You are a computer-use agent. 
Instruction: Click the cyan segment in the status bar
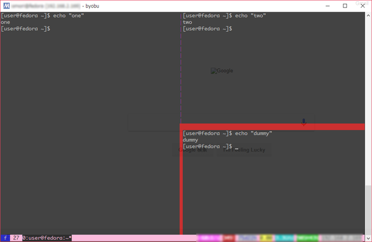pos(284,238)
